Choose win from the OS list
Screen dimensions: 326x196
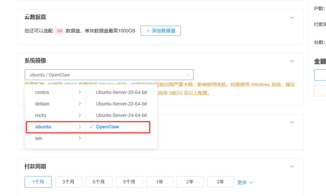coord(39,138)
